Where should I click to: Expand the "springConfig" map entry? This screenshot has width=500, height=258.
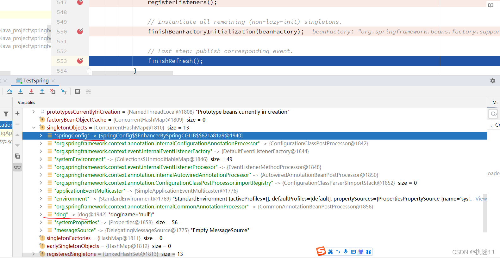[41, 135]
